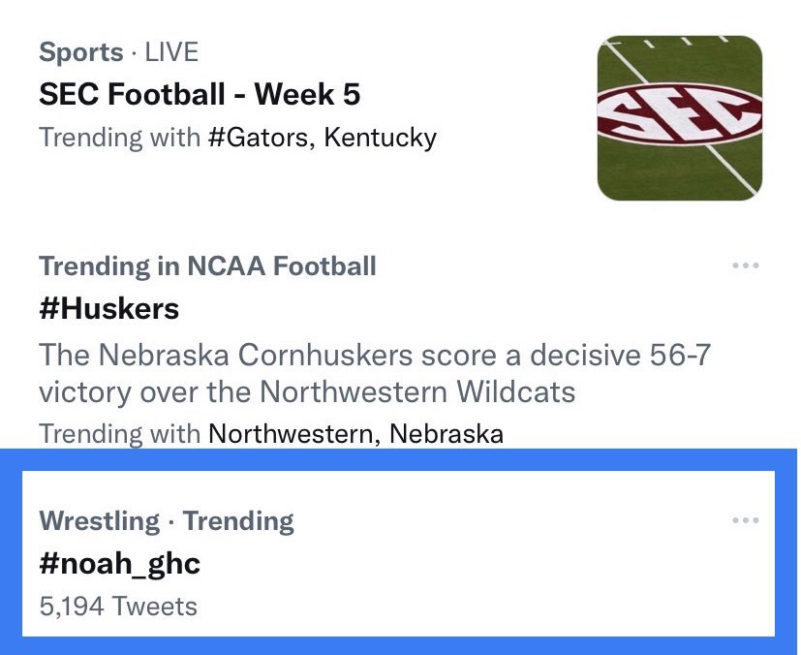Screen dimensions: 801x655
Task: Open more options for #Huskers trend
Action: click(x=746, y=265)
